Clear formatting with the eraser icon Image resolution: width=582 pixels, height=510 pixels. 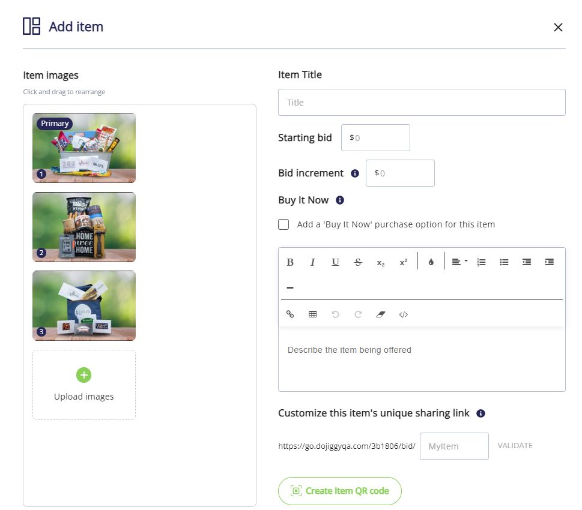click(380, 314)
